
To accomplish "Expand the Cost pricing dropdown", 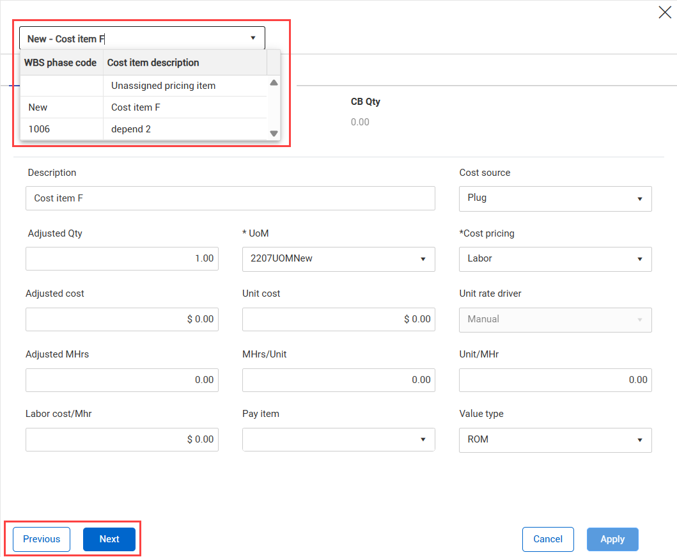I will click(x=555, y=259).
